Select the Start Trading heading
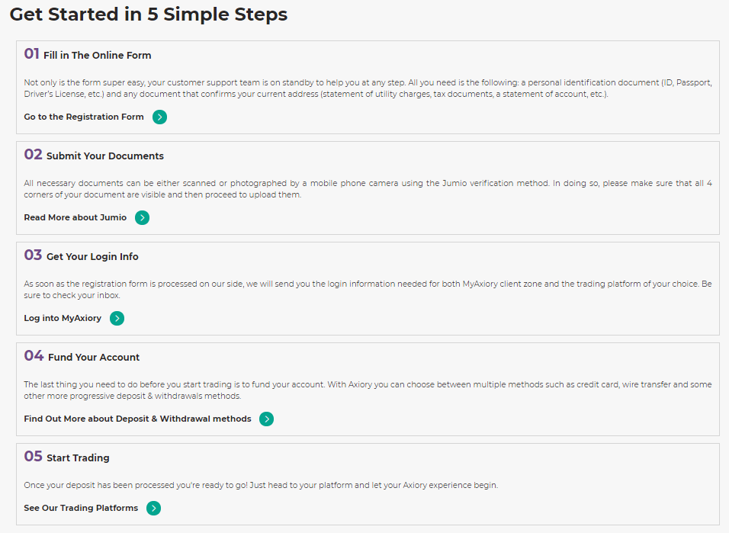The height and width of the screenshot is (533, 729). point(78,458)
